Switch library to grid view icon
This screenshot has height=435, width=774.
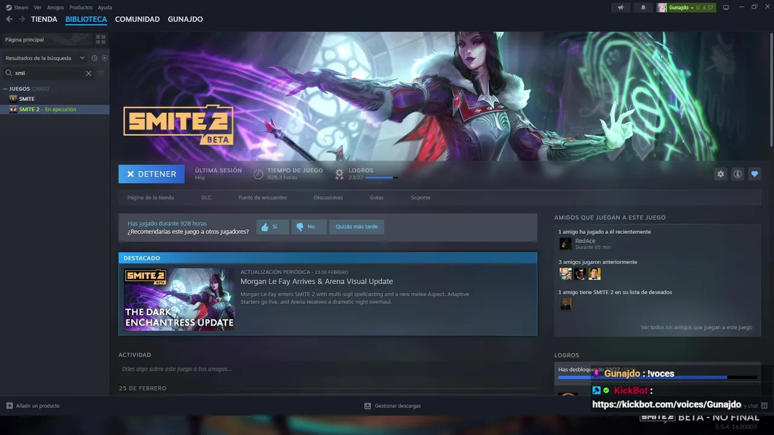click(100, 39)
